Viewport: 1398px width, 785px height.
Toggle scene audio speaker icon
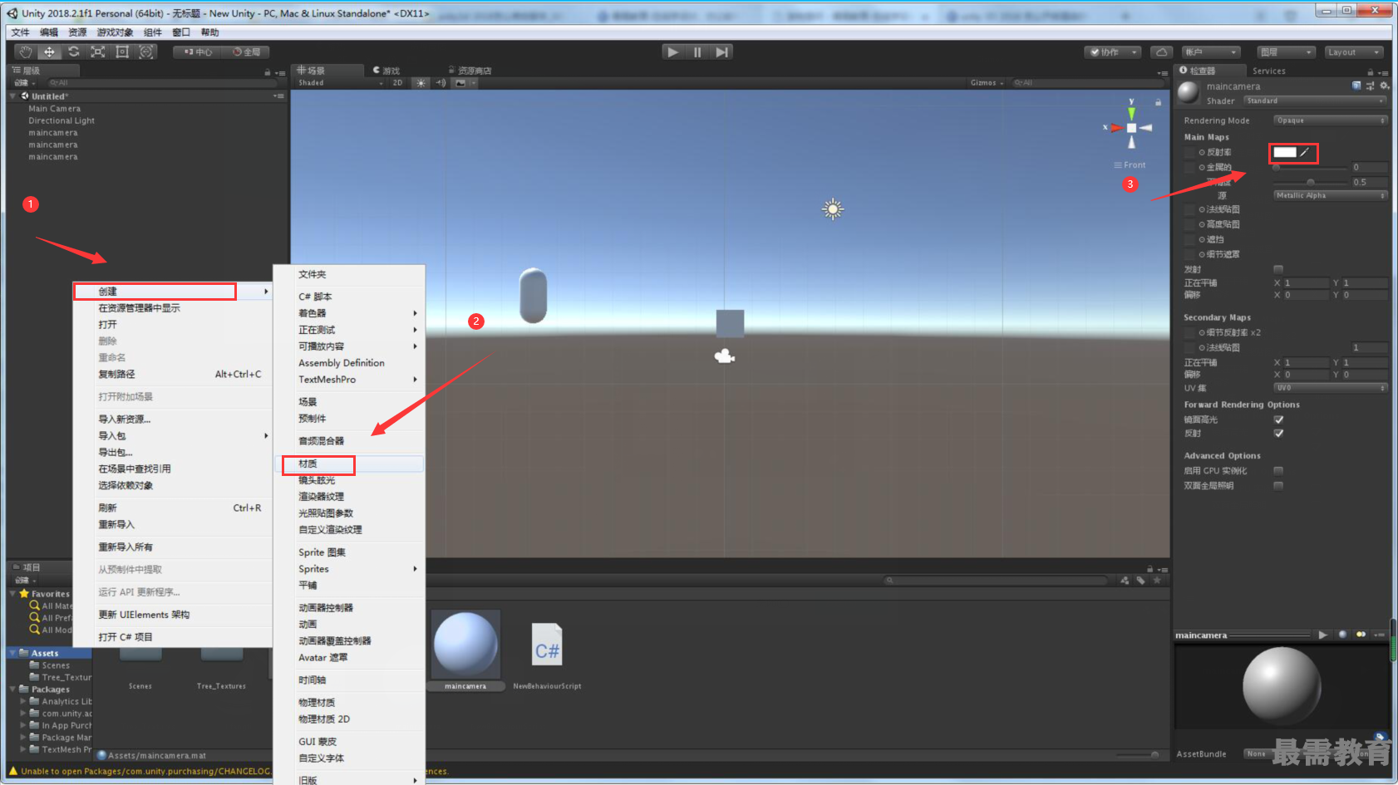[x=441, y=83]
